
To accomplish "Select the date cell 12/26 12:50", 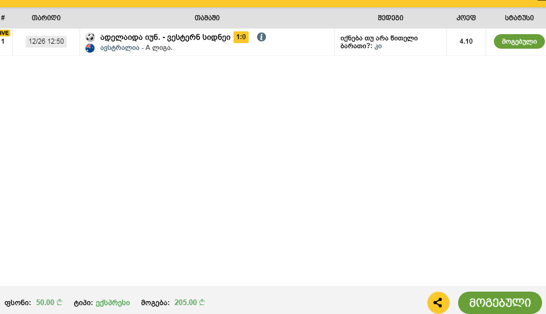I will (46, 41).
